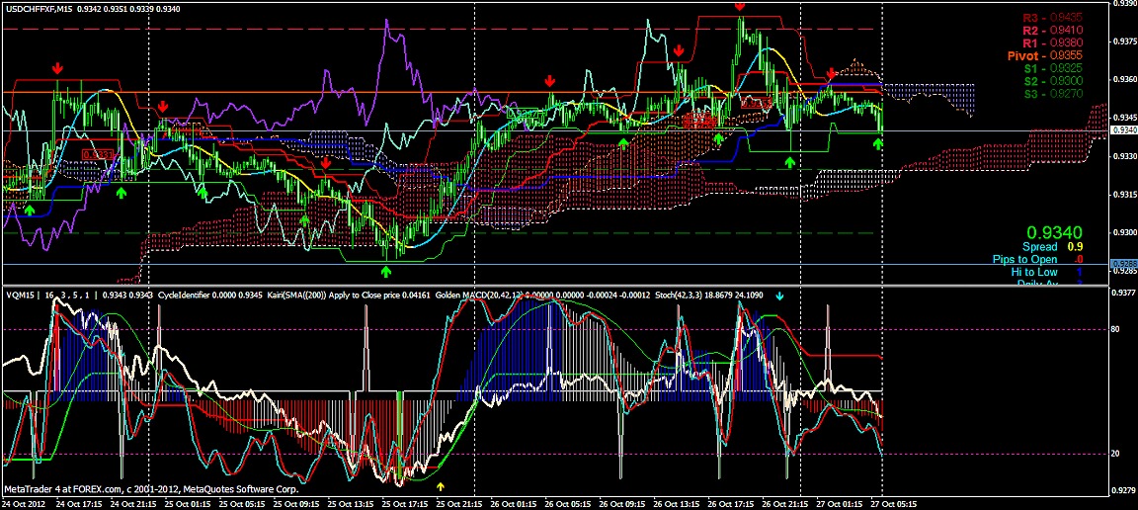
Task: Select the current price tag on price axis
Action: coord(1123,130)
